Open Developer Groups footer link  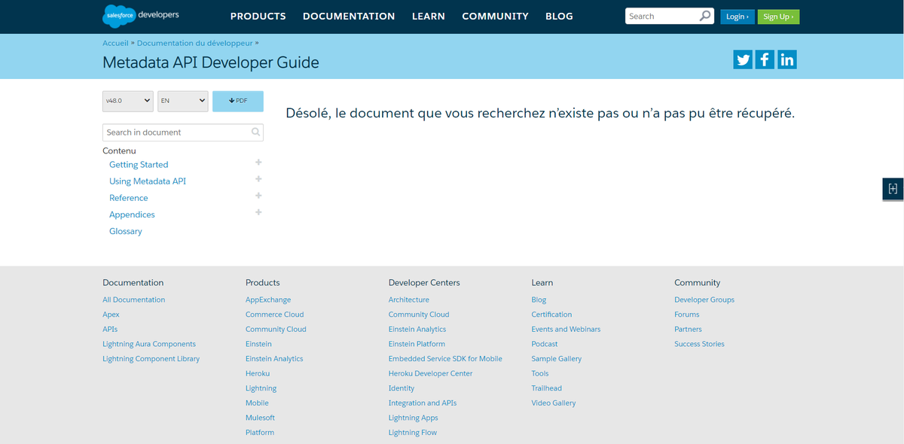point(704,300)
